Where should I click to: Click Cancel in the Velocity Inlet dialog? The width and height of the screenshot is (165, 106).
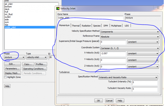pos(109,100)
